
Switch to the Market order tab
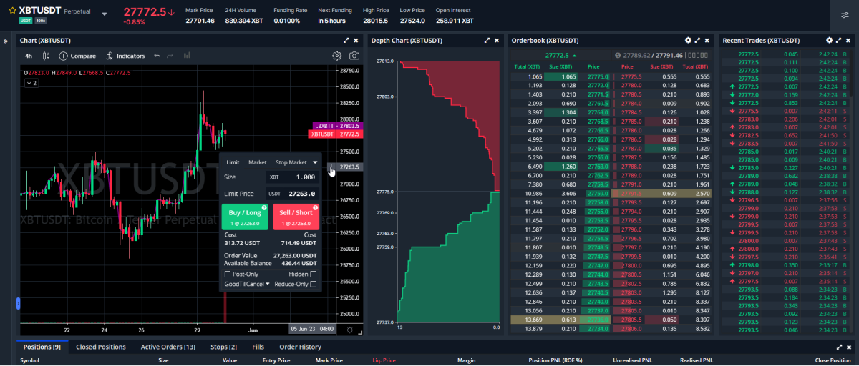(x=258, y=162)
